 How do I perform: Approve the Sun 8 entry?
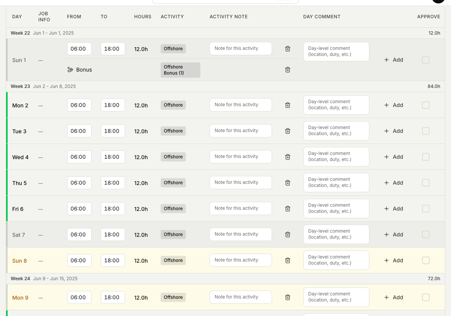(426, 260)
